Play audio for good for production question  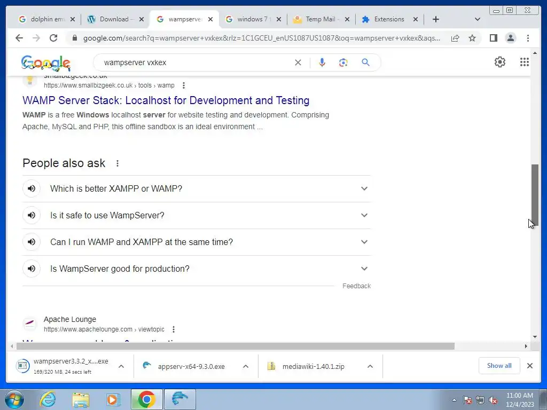point(32,269)
